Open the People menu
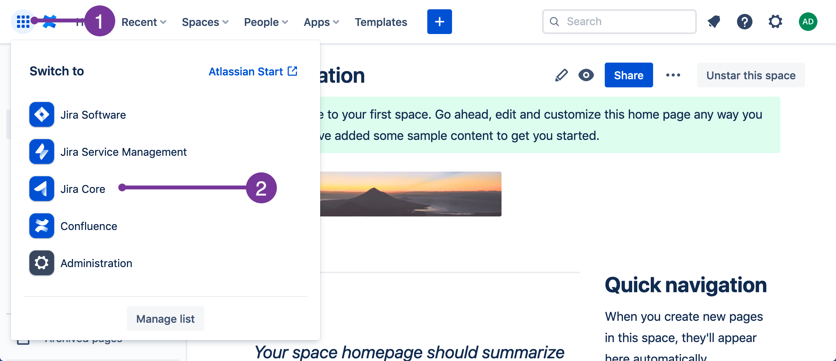The image size is (836, 361). coord(265,22)
